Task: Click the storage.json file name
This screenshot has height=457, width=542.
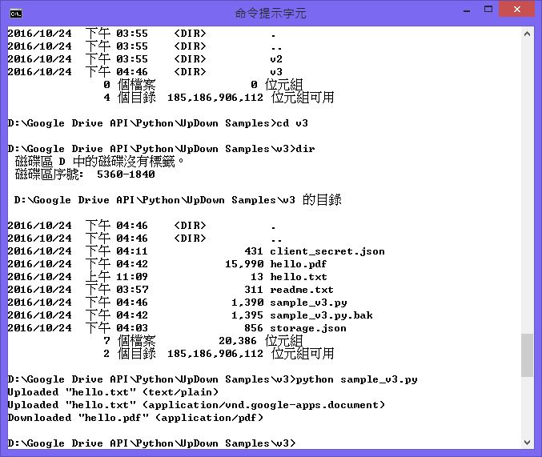Action: 308,328
